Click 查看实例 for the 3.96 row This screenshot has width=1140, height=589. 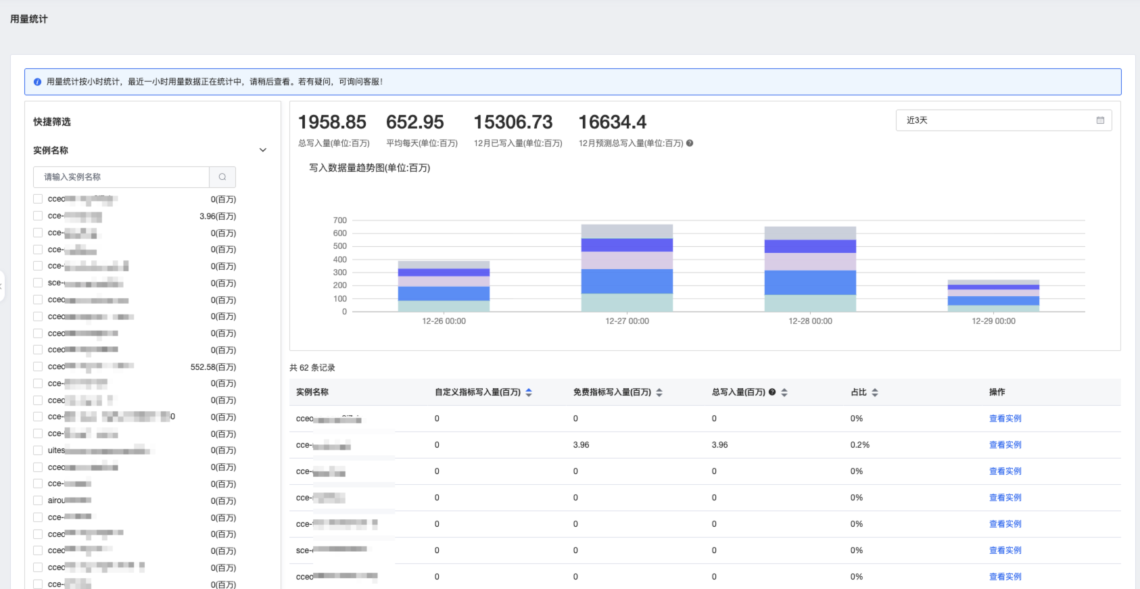click(1005, 445)
